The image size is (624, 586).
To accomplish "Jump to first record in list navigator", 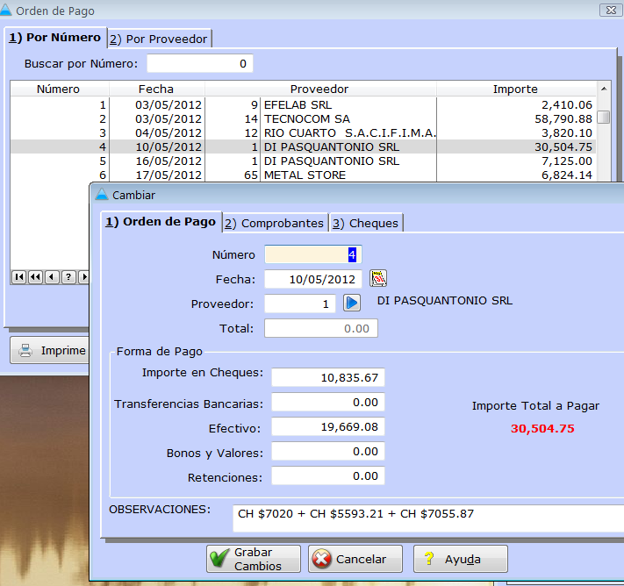I will pyautogui.click(x=18, y=277).
